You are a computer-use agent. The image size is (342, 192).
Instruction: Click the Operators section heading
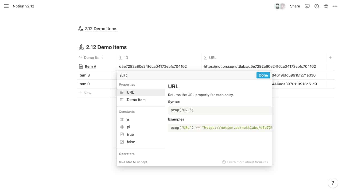pos(127,154)
